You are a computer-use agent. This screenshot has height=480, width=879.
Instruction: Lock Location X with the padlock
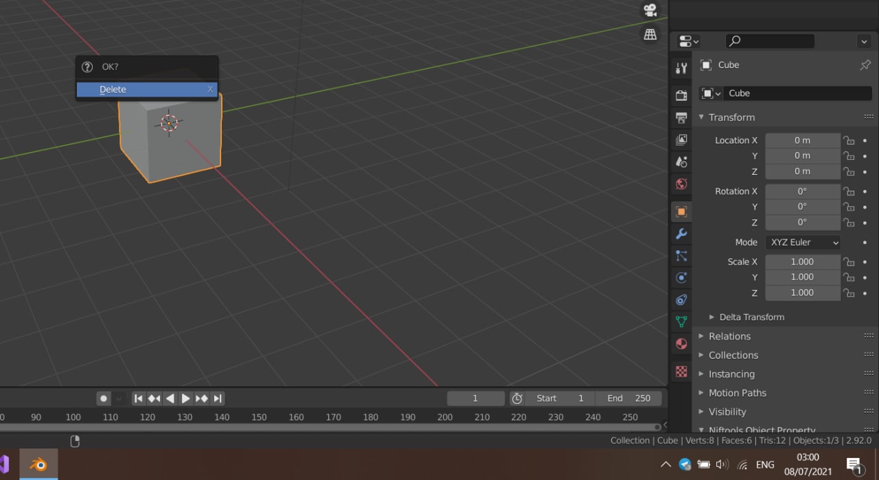click(x=849, y=141)
